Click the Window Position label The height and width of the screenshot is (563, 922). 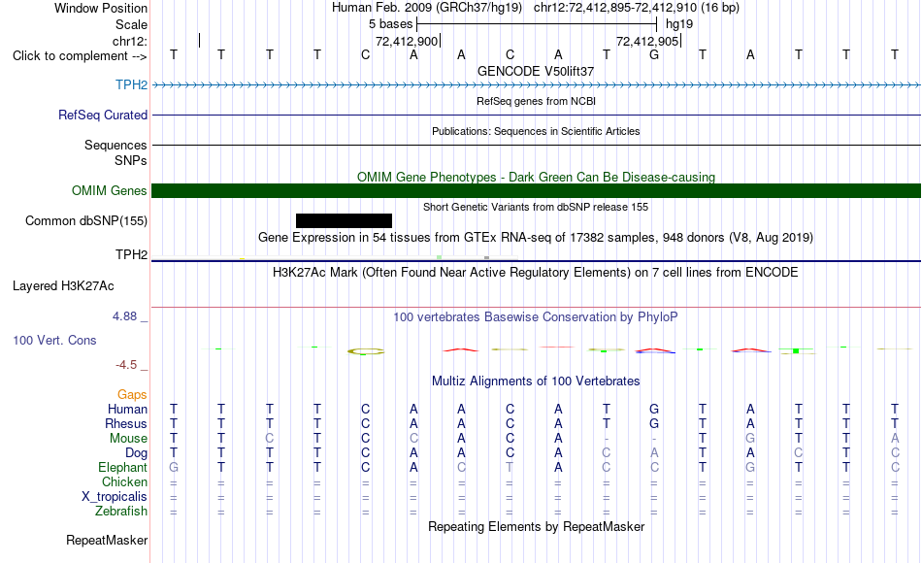[x=101, y=8]
